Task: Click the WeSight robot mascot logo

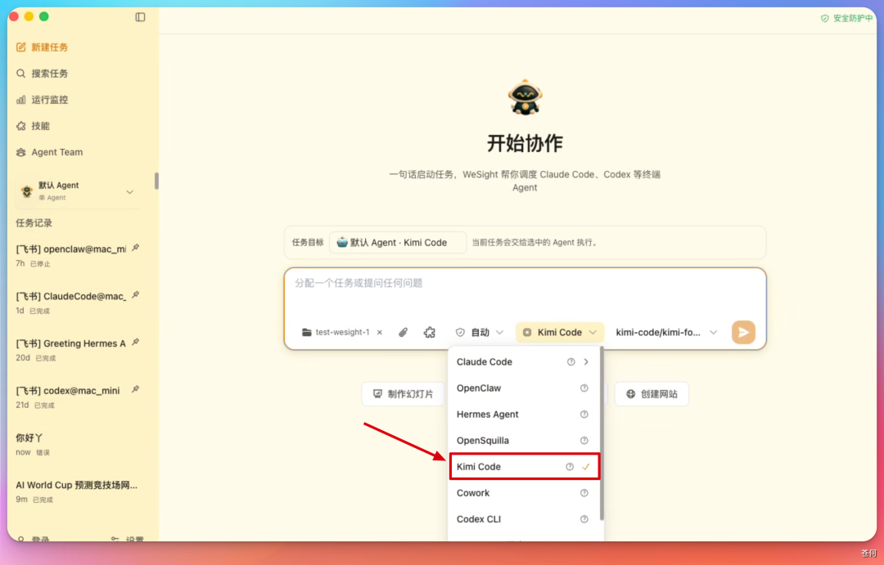Action: click(525, 97)
